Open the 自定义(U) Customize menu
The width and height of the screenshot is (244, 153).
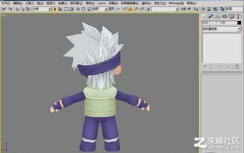click(x=160, y=3)
